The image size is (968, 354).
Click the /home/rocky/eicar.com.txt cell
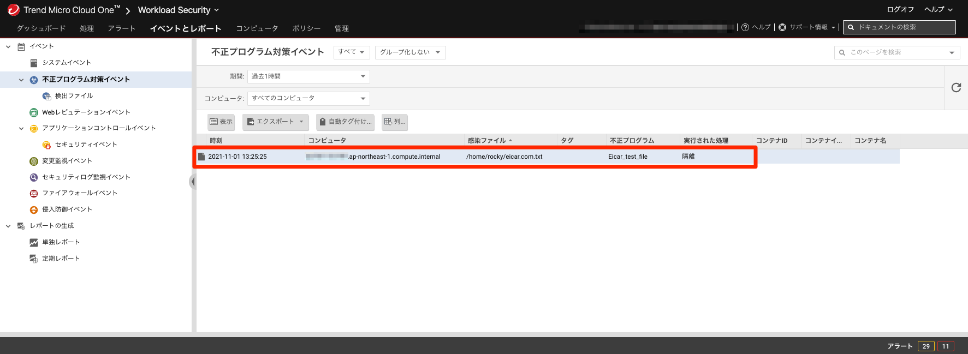click(x=504, y=157)
